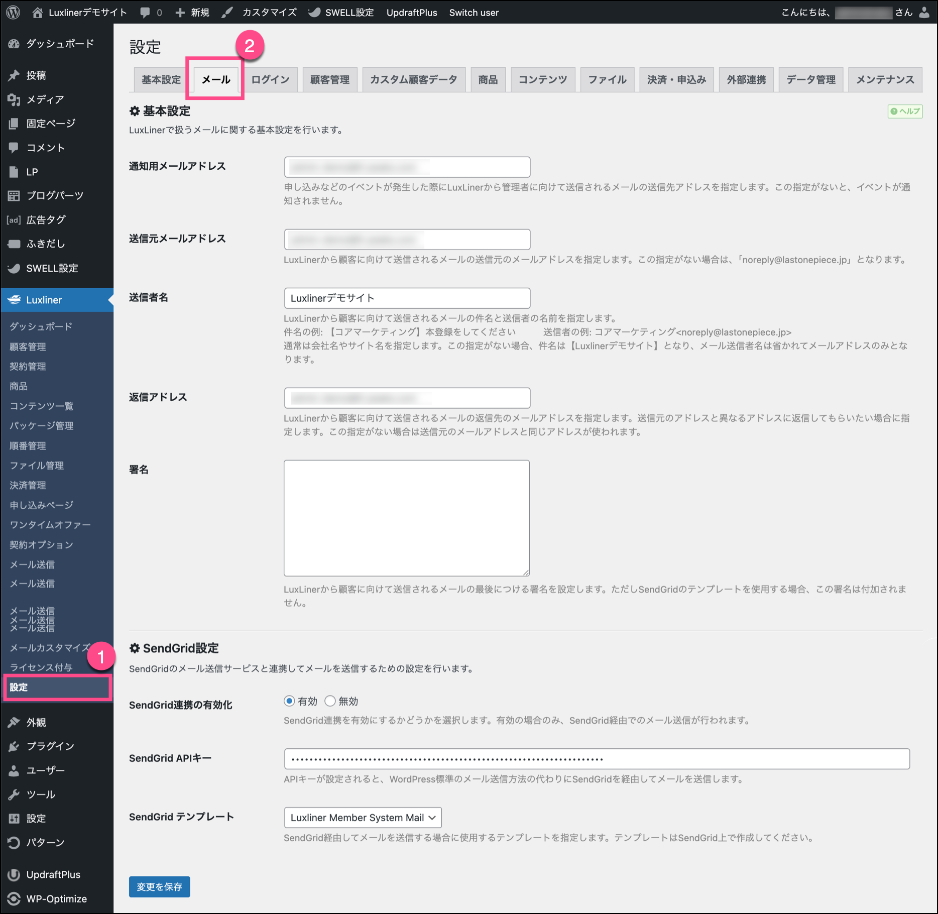Click the home icon beside Luxlinerデモサイト
Viewport: 938px width, 914px height.
[38, 13]
